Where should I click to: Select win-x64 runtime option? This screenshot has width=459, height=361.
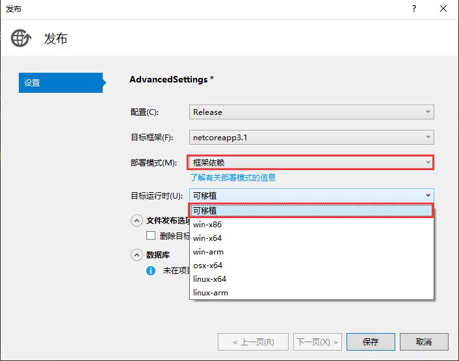click(x=311, y=238)
